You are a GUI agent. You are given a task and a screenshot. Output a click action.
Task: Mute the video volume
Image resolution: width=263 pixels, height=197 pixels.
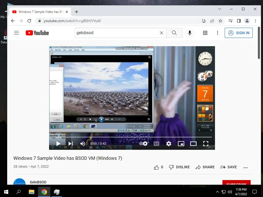pyautogui.click(x=83, y=144)
